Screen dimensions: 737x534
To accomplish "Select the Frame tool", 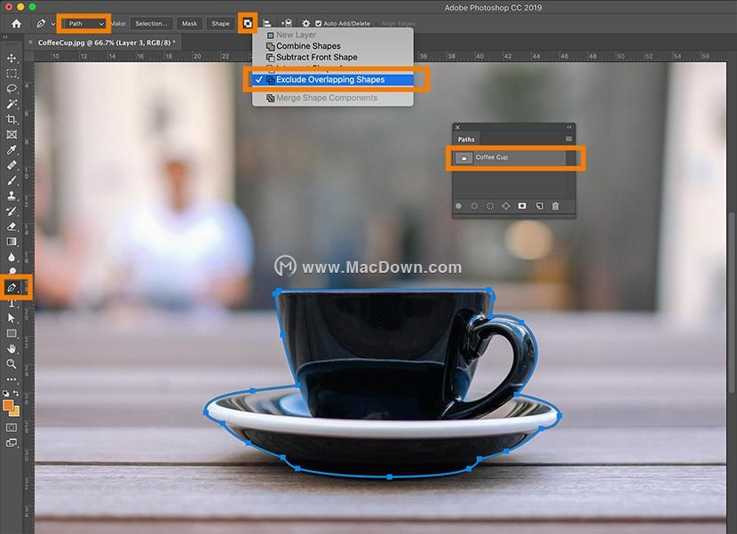I will (12, 134).
